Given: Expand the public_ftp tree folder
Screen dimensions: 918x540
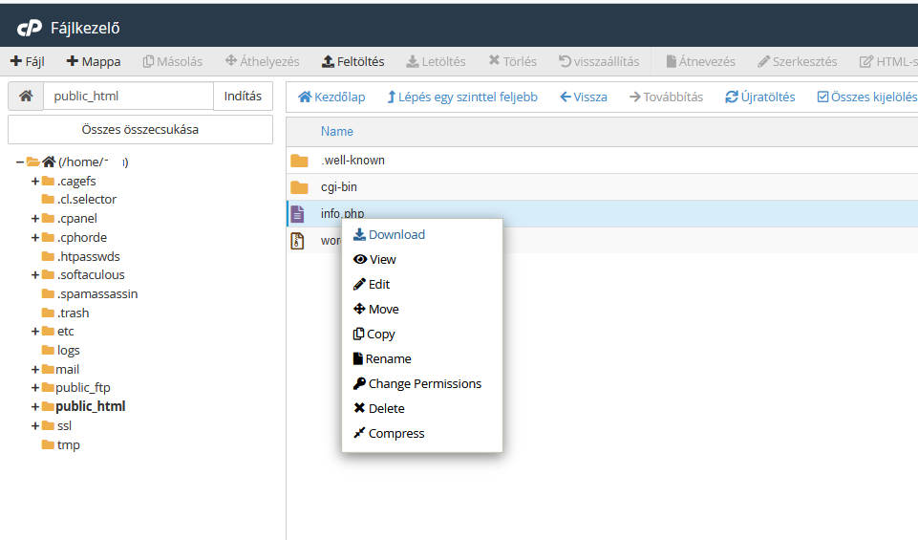Looking at the screenshot, I should click(35, 388).
